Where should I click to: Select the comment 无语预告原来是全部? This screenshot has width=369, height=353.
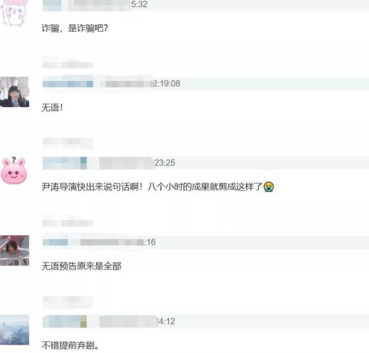point(81,266)
